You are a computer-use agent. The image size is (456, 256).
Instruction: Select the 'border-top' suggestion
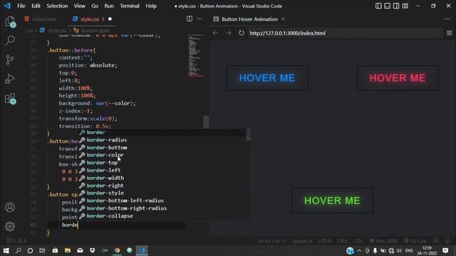(162, 163)
